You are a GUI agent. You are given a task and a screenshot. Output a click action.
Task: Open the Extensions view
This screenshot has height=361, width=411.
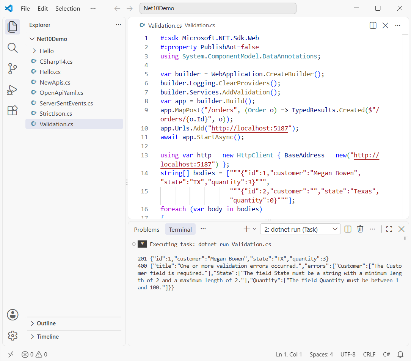click(x=12, y=111)
